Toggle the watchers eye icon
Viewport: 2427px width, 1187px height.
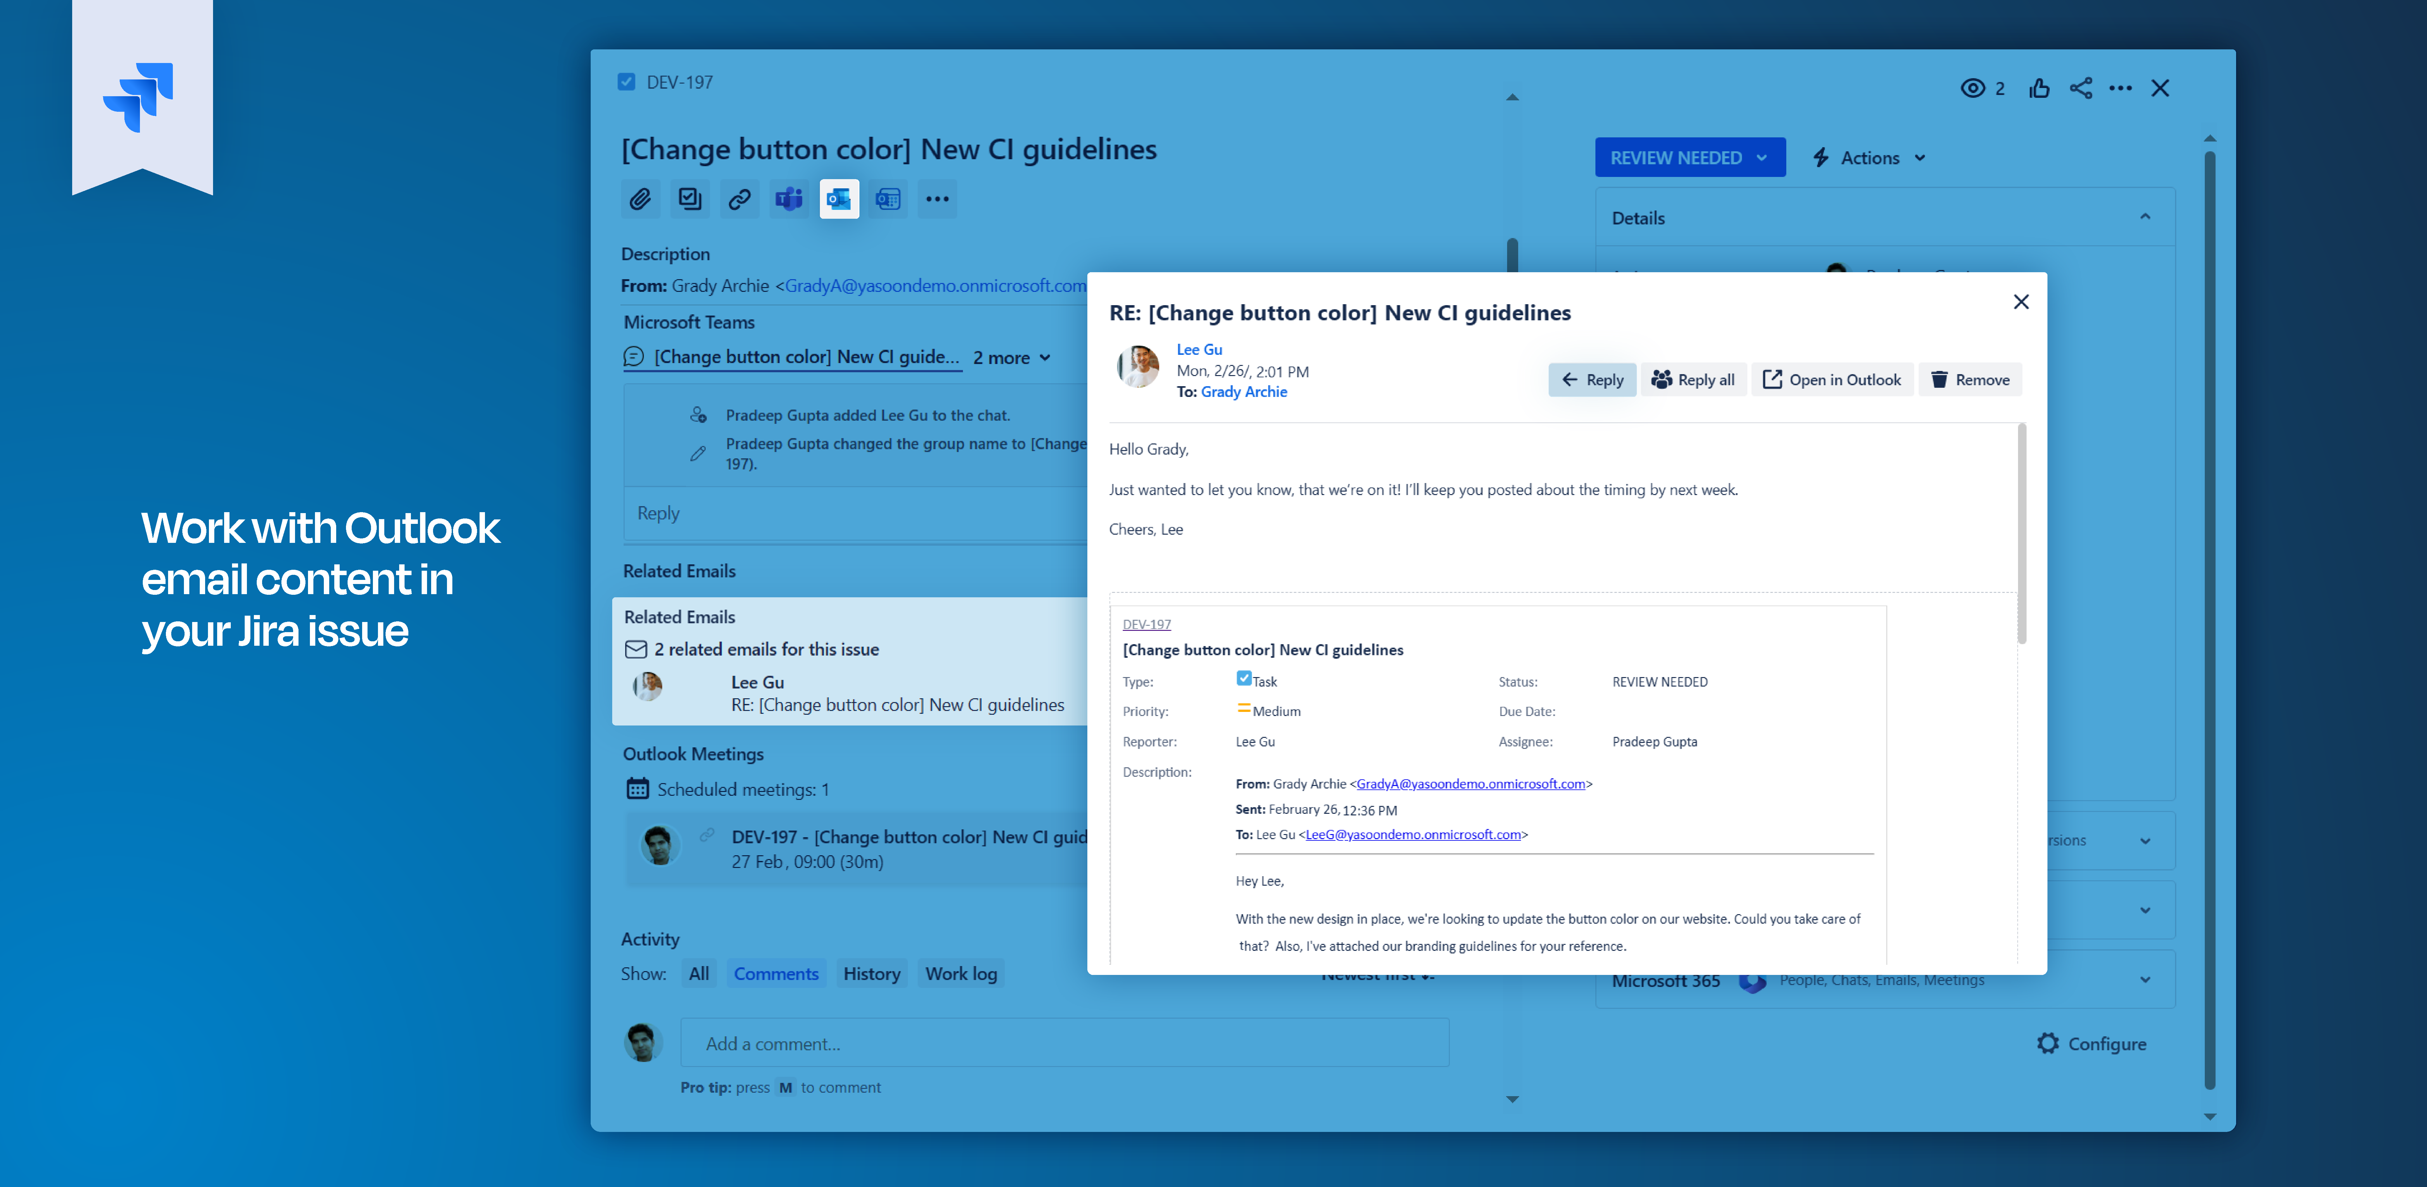point(1973,88)
